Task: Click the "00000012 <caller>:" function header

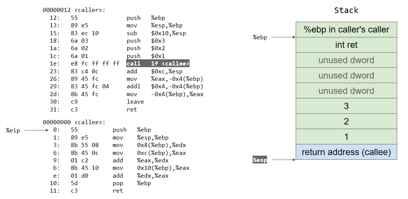Action: (74, 10)
